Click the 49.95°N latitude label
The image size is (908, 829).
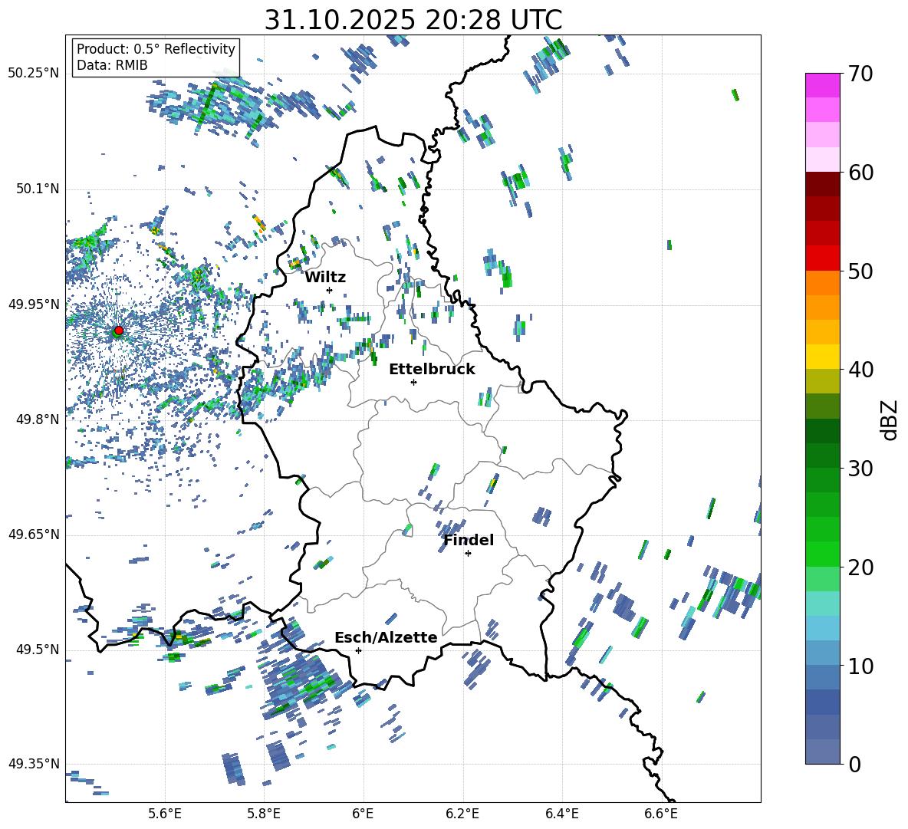(33, 304)
